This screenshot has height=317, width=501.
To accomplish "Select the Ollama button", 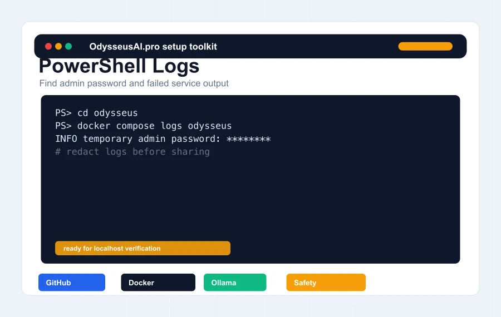I will pyautogui.click(x=235, y=282).
